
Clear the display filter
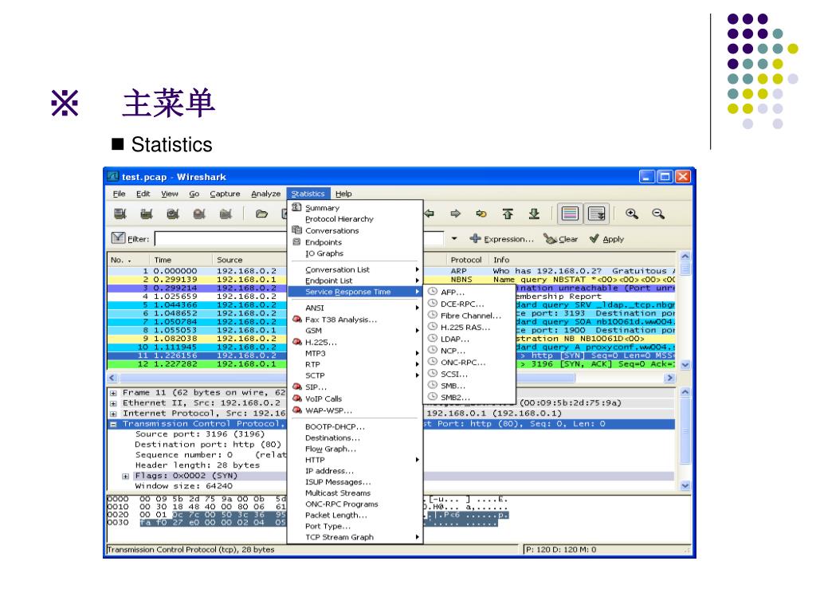click(x=561, y=239)
